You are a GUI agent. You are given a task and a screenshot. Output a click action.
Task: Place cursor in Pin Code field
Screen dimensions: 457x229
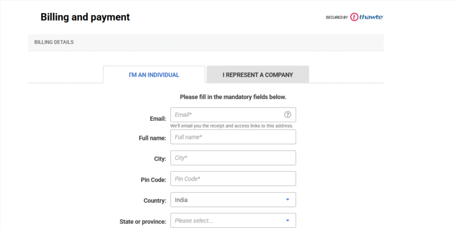(233, 179)
